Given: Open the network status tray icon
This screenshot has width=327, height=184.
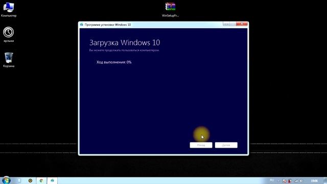Looking at the screenshot, I should coord(296,181).
